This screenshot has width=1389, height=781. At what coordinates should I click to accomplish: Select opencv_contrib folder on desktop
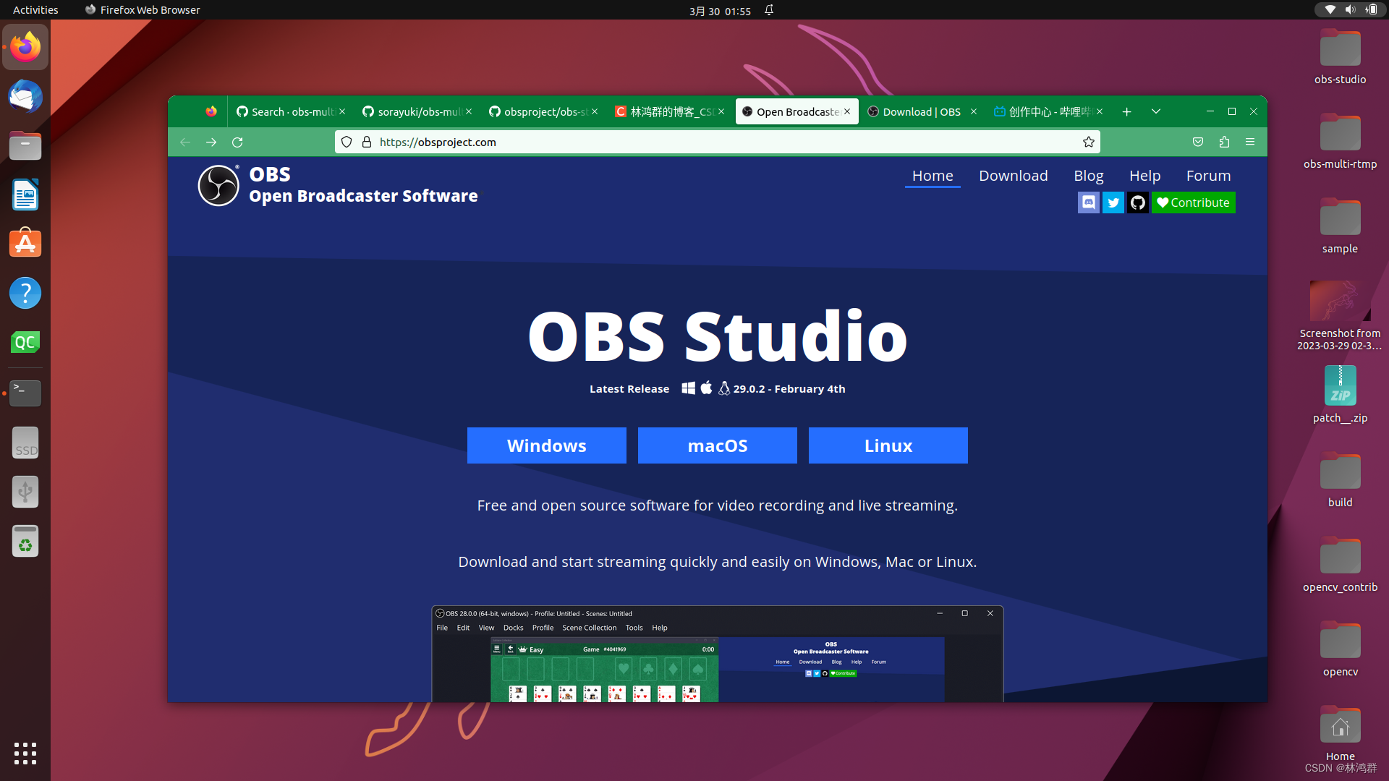pyautogui.click(x=1340, y=566)
